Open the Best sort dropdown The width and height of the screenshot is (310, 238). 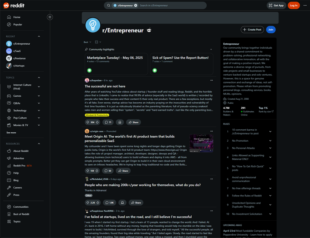pos(87,42)
